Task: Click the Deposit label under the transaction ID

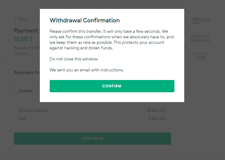Action: point(21,53)
